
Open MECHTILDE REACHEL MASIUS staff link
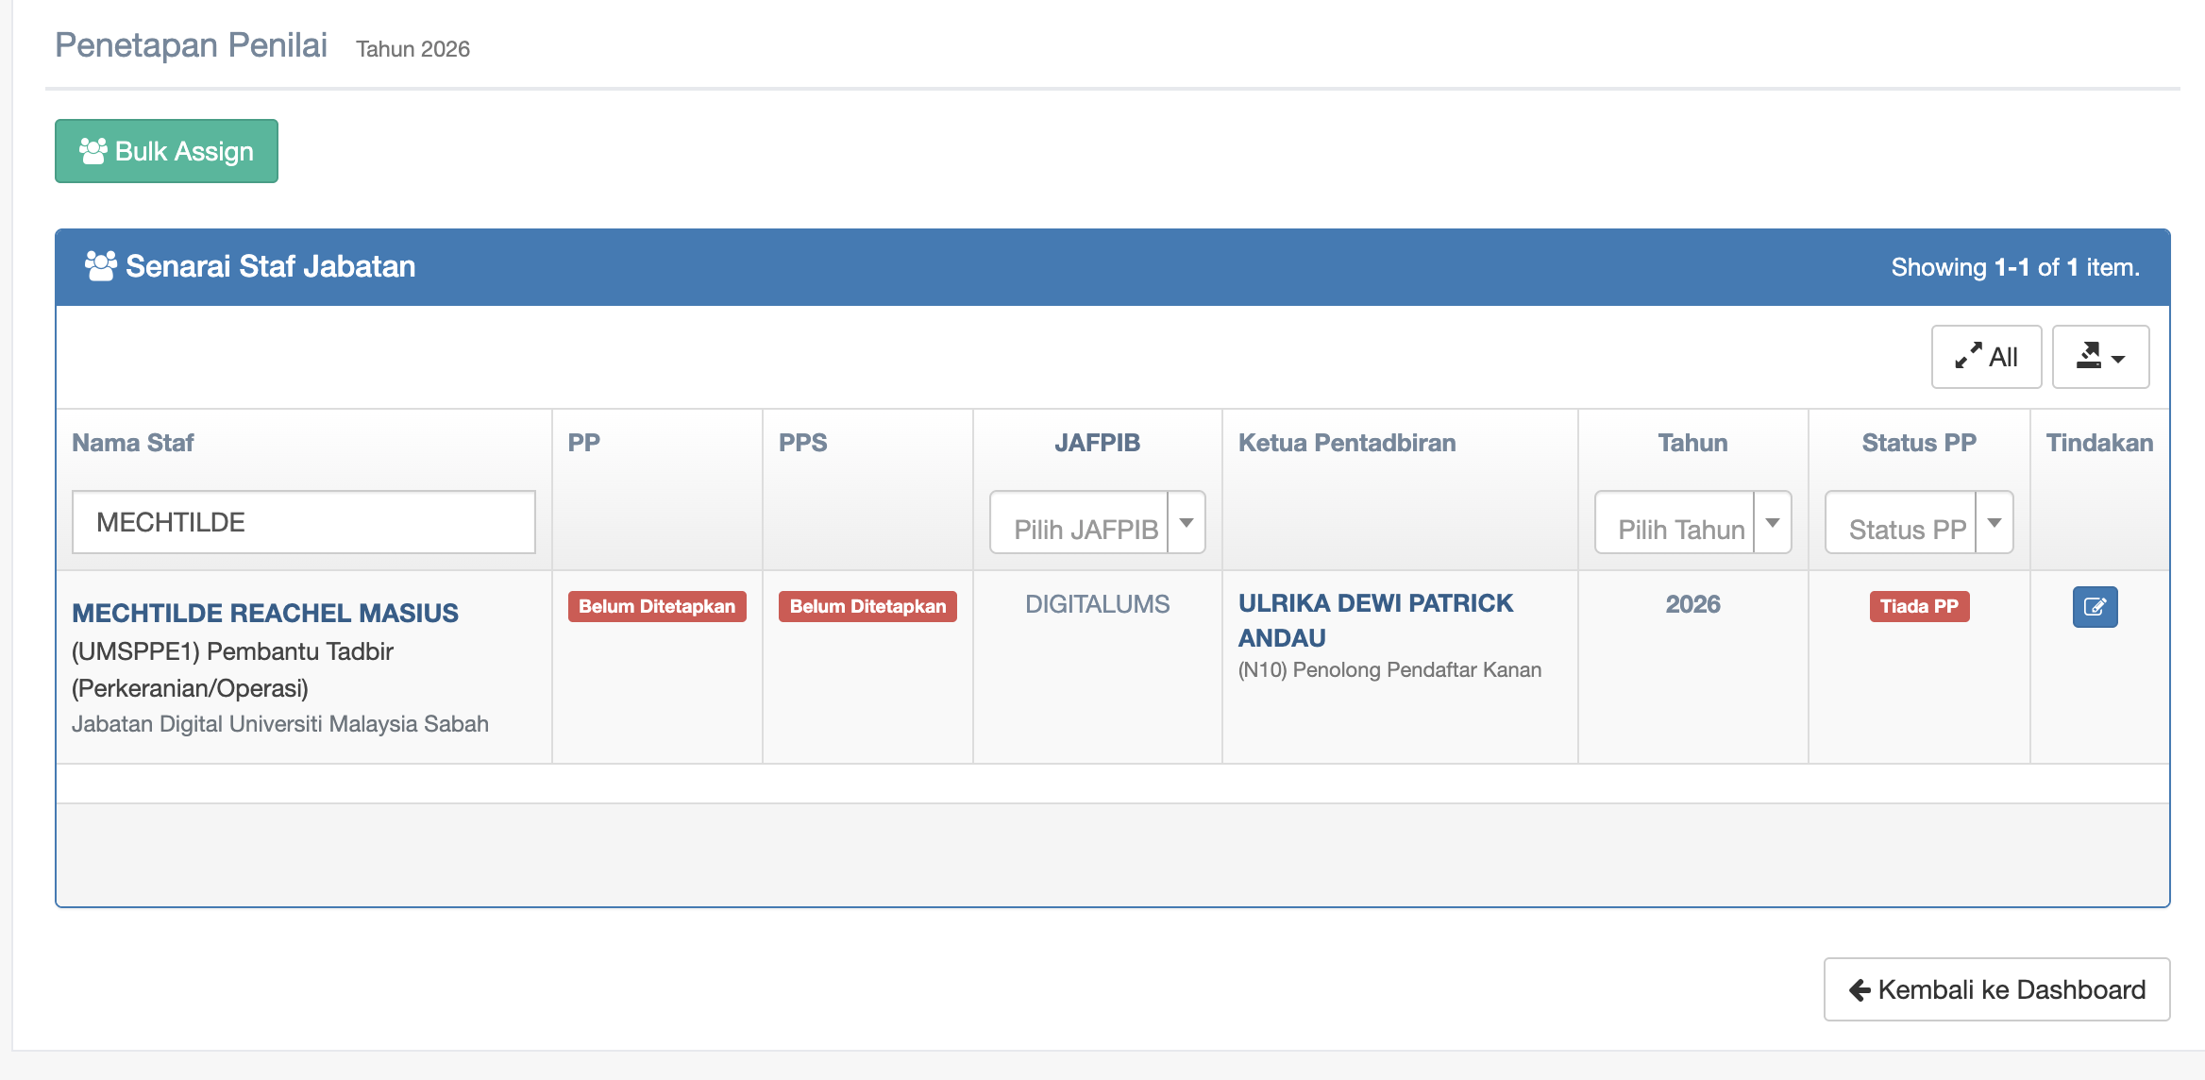(x=265, y=613)
